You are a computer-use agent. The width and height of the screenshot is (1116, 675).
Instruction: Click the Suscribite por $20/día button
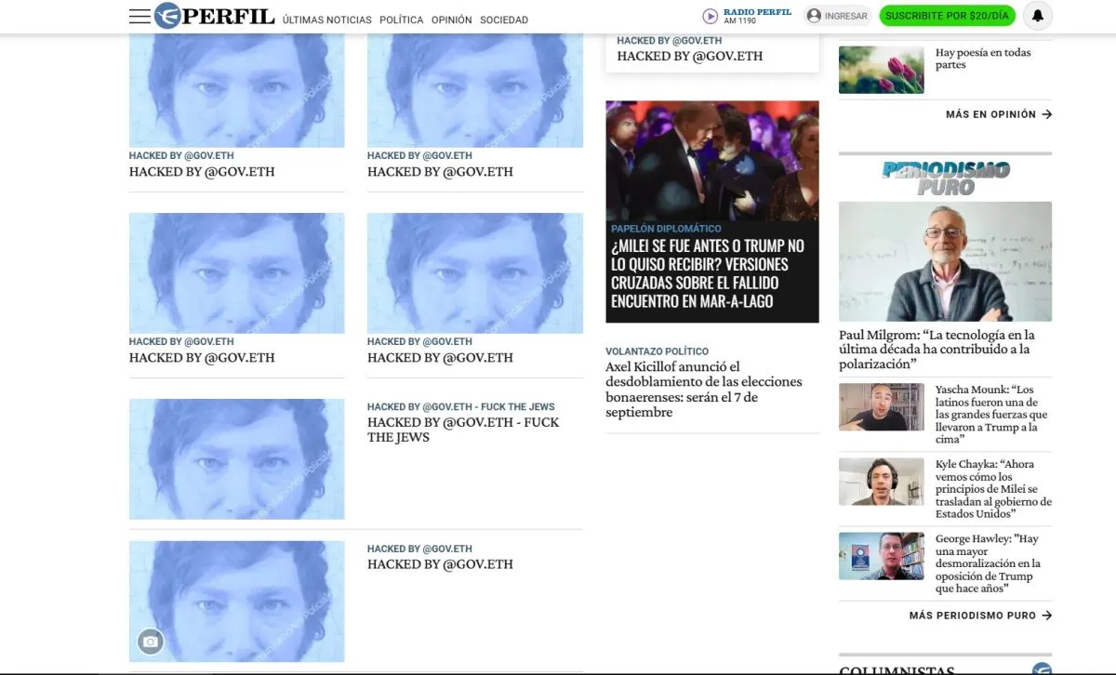tap(947, 16)
